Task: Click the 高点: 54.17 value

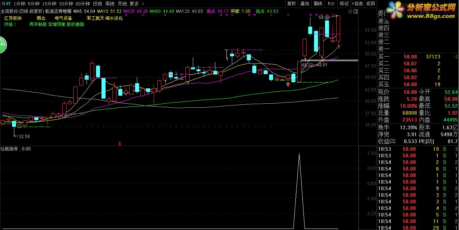Action: coord(218,11)
